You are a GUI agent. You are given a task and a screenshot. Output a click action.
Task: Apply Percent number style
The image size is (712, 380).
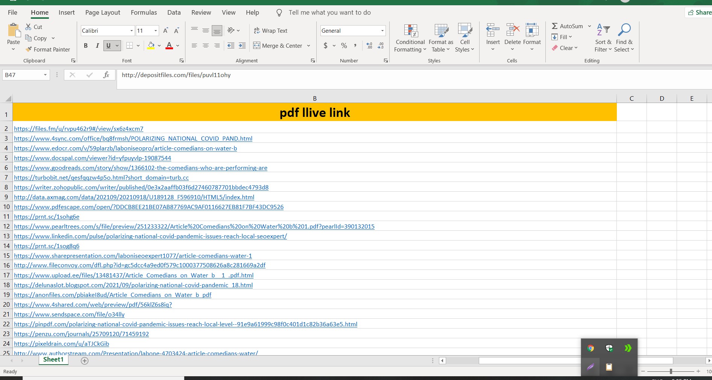pyautogui.click(x=343, y=45)
